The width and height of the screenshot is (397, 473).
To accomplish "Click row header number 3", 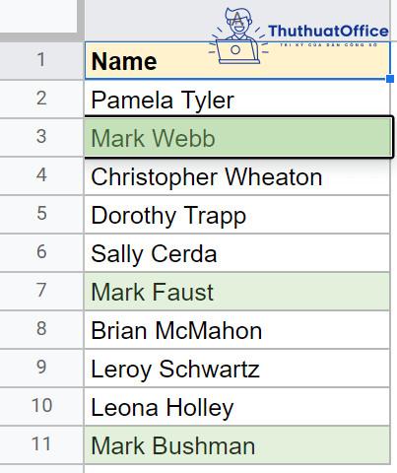I will point(41,137).
